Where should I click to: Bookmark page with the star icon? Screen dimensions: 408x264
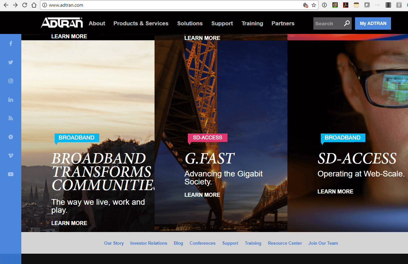[313, 5]
